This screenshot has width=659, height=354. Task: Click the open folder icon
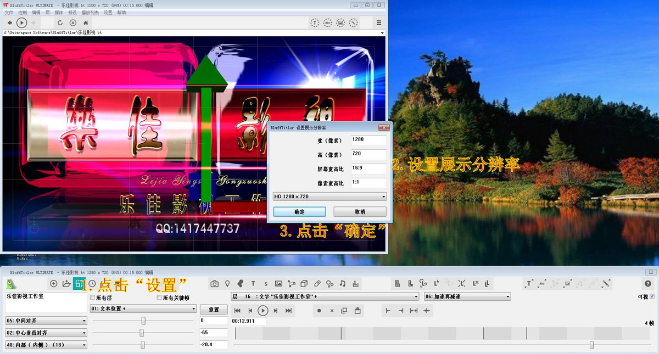(x=66, y=283)
